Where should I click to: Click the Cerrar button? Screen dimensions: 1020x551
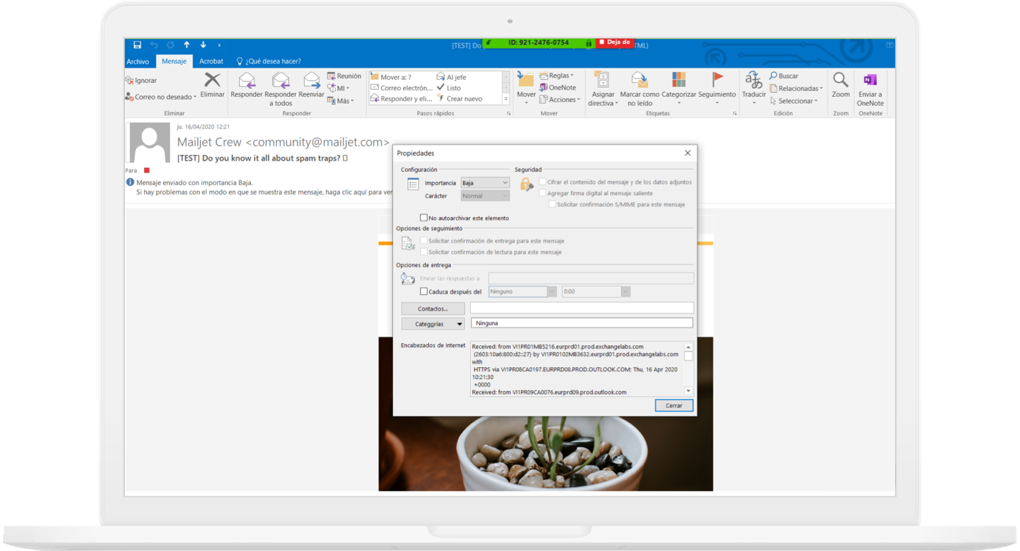coord(674,406)
